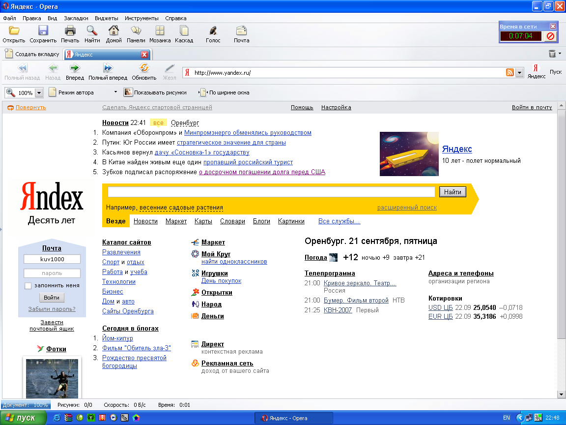The height and width of the screenshot is (425, 566).
Task: Click the Повернуть link at page top
Action: [30, 107]
